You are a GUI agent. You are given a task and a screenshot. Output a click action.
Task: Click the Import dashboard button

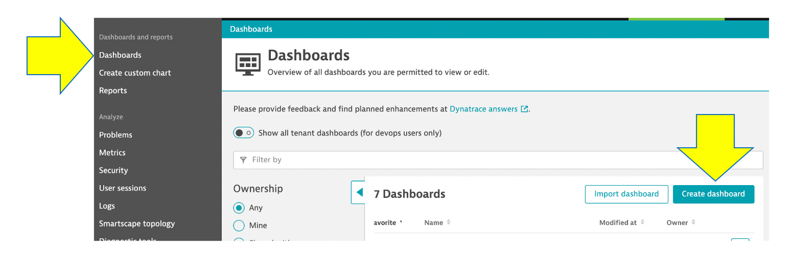click(626, 194)
